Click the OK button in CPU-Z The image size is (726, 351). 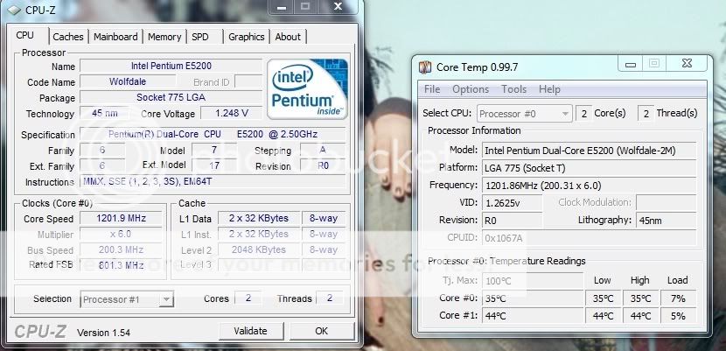tap(321, 331)
